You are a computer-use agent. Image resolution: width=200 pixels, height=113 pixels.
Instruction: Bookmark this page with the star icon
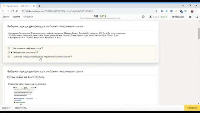156,11
